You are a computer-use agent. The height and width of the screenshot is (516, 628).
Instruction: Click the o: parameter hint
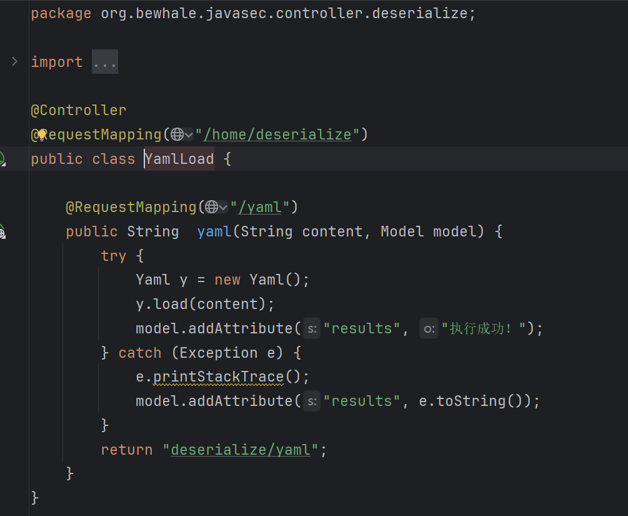point(429,329)
